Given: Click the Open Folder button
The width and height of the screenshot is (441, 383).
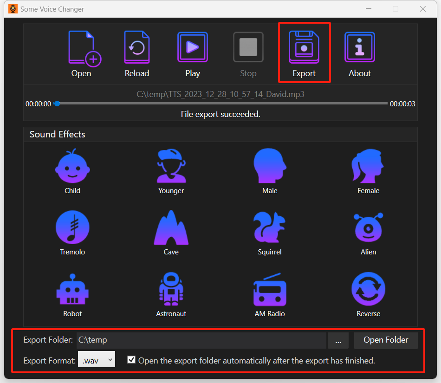Looking at the screenshot, I should 386,340.
